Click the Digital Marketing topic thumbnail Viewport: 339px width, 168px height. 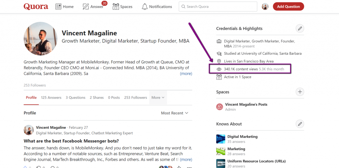(x=220, y=139)
